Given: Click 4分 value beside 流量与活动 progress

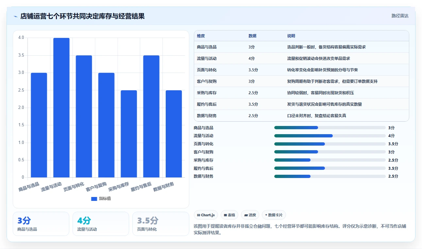Looking at the screenshot, I should click(391, 136).
